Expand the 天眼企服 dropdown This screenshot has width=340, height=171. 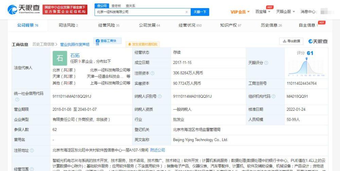click(285, 12)
